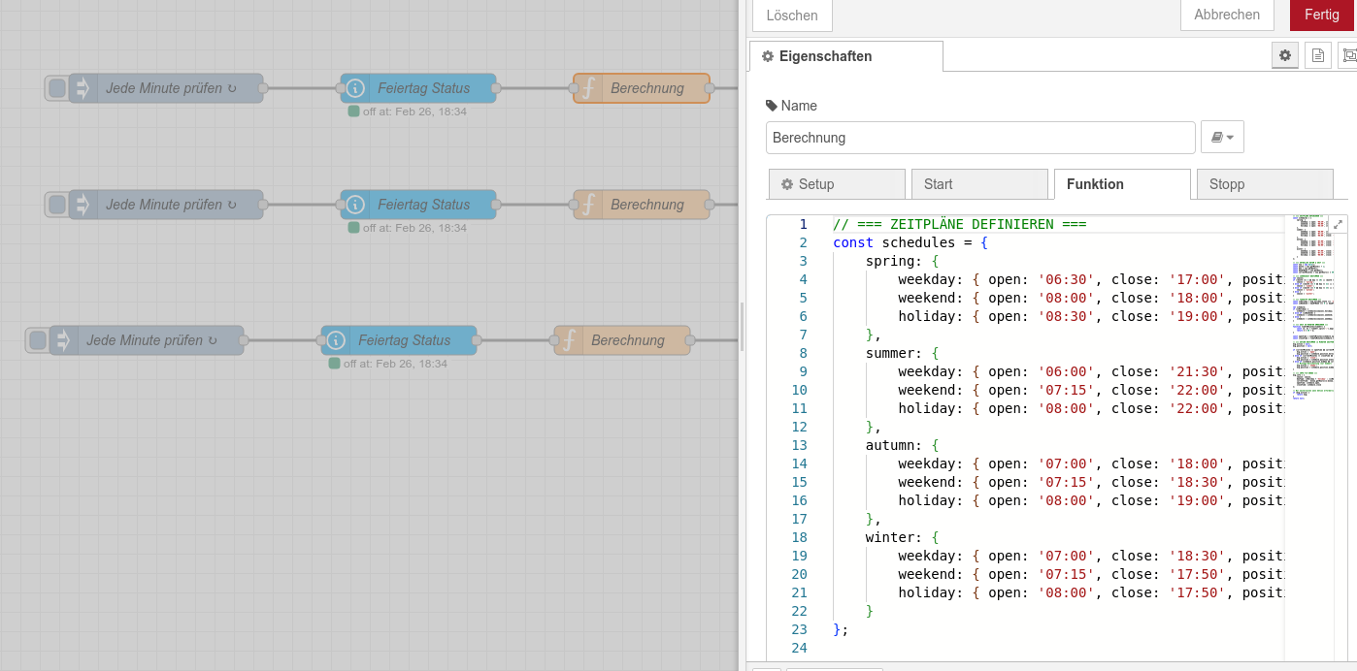Cancel editing with the Abbrechen button
Image resolution: width=1357 pixels, height=671 pixels.
tap(1226, 15)
